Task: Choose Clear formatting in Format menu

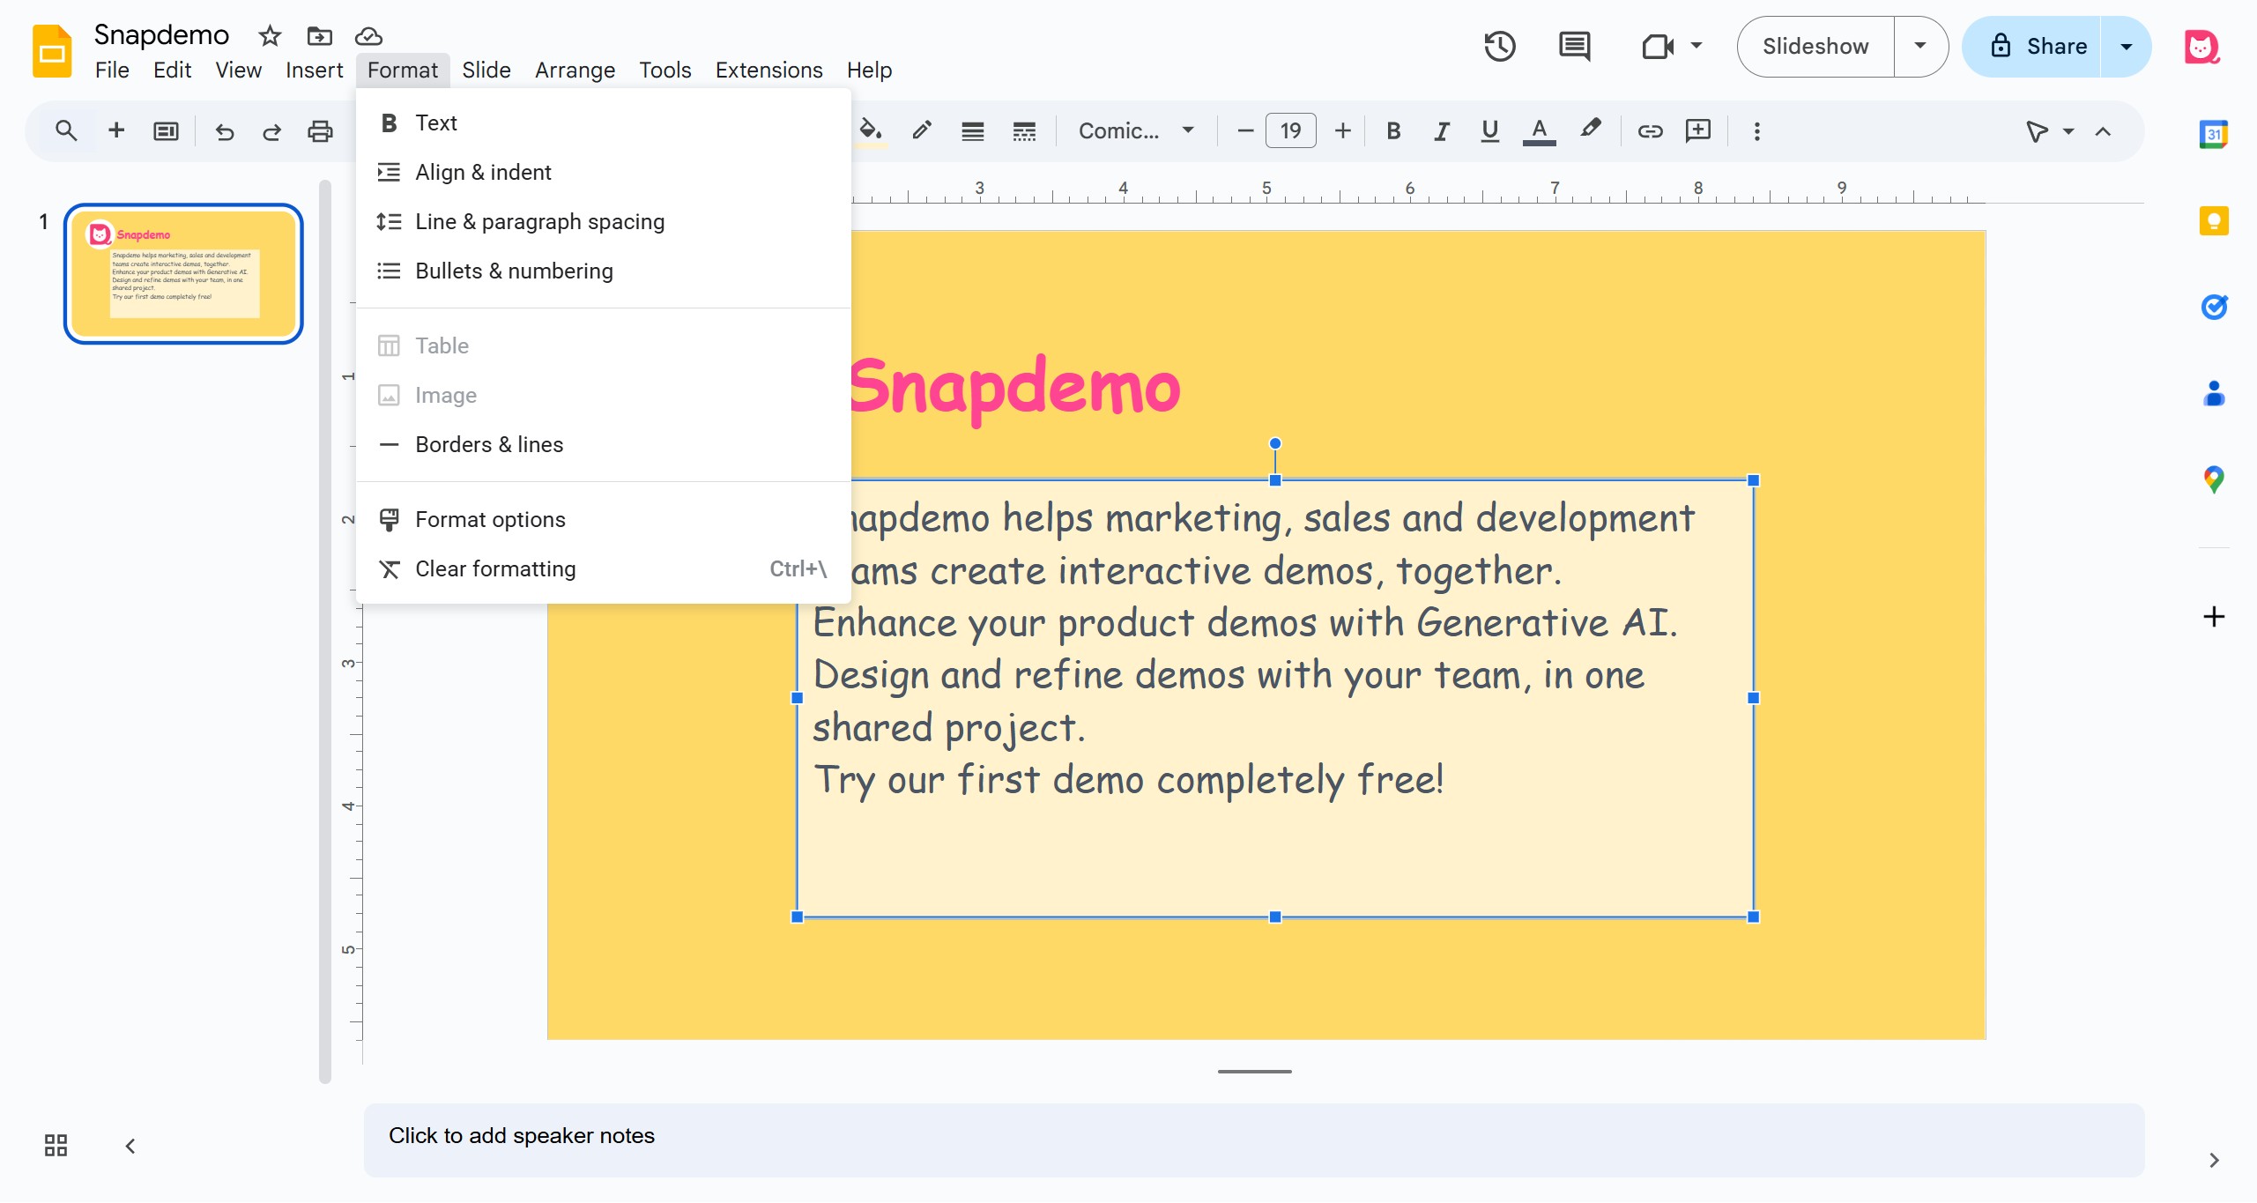Action: pos(603,569)
